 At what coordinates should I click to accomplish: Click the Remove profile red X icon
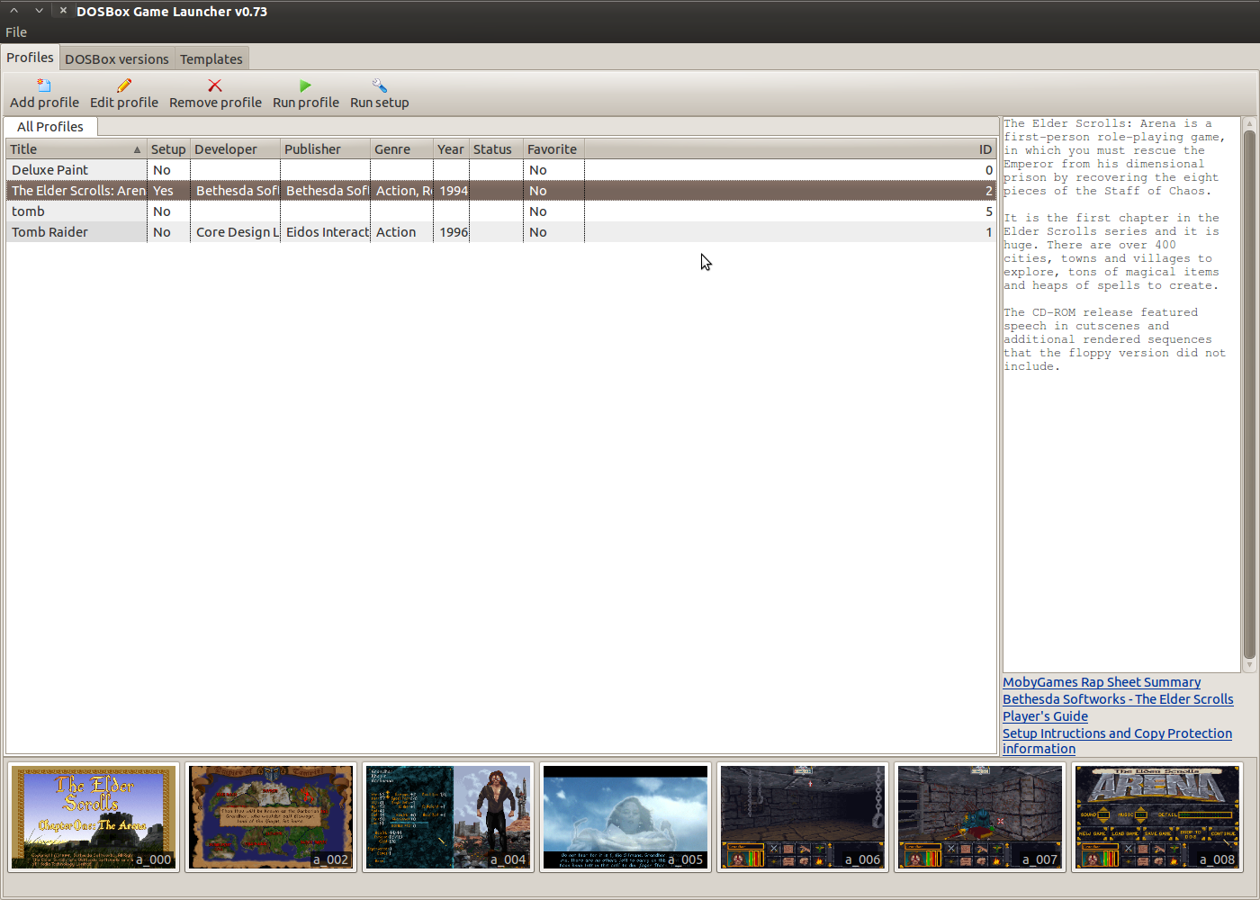tap(215, 85)
